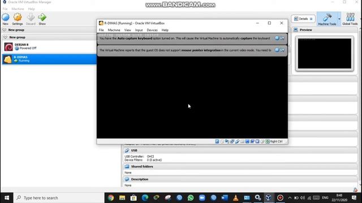Open Machine menu in R-DIMAS window
362x203 pixels.
tap(114, 30)
